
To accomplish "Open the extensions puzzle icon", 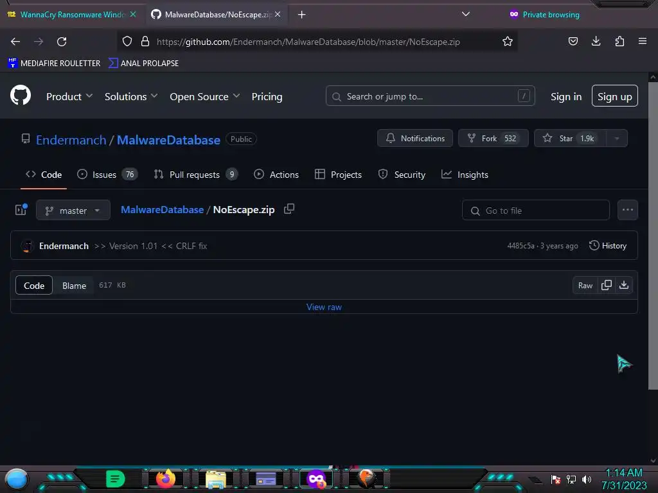I will (619, 42).
